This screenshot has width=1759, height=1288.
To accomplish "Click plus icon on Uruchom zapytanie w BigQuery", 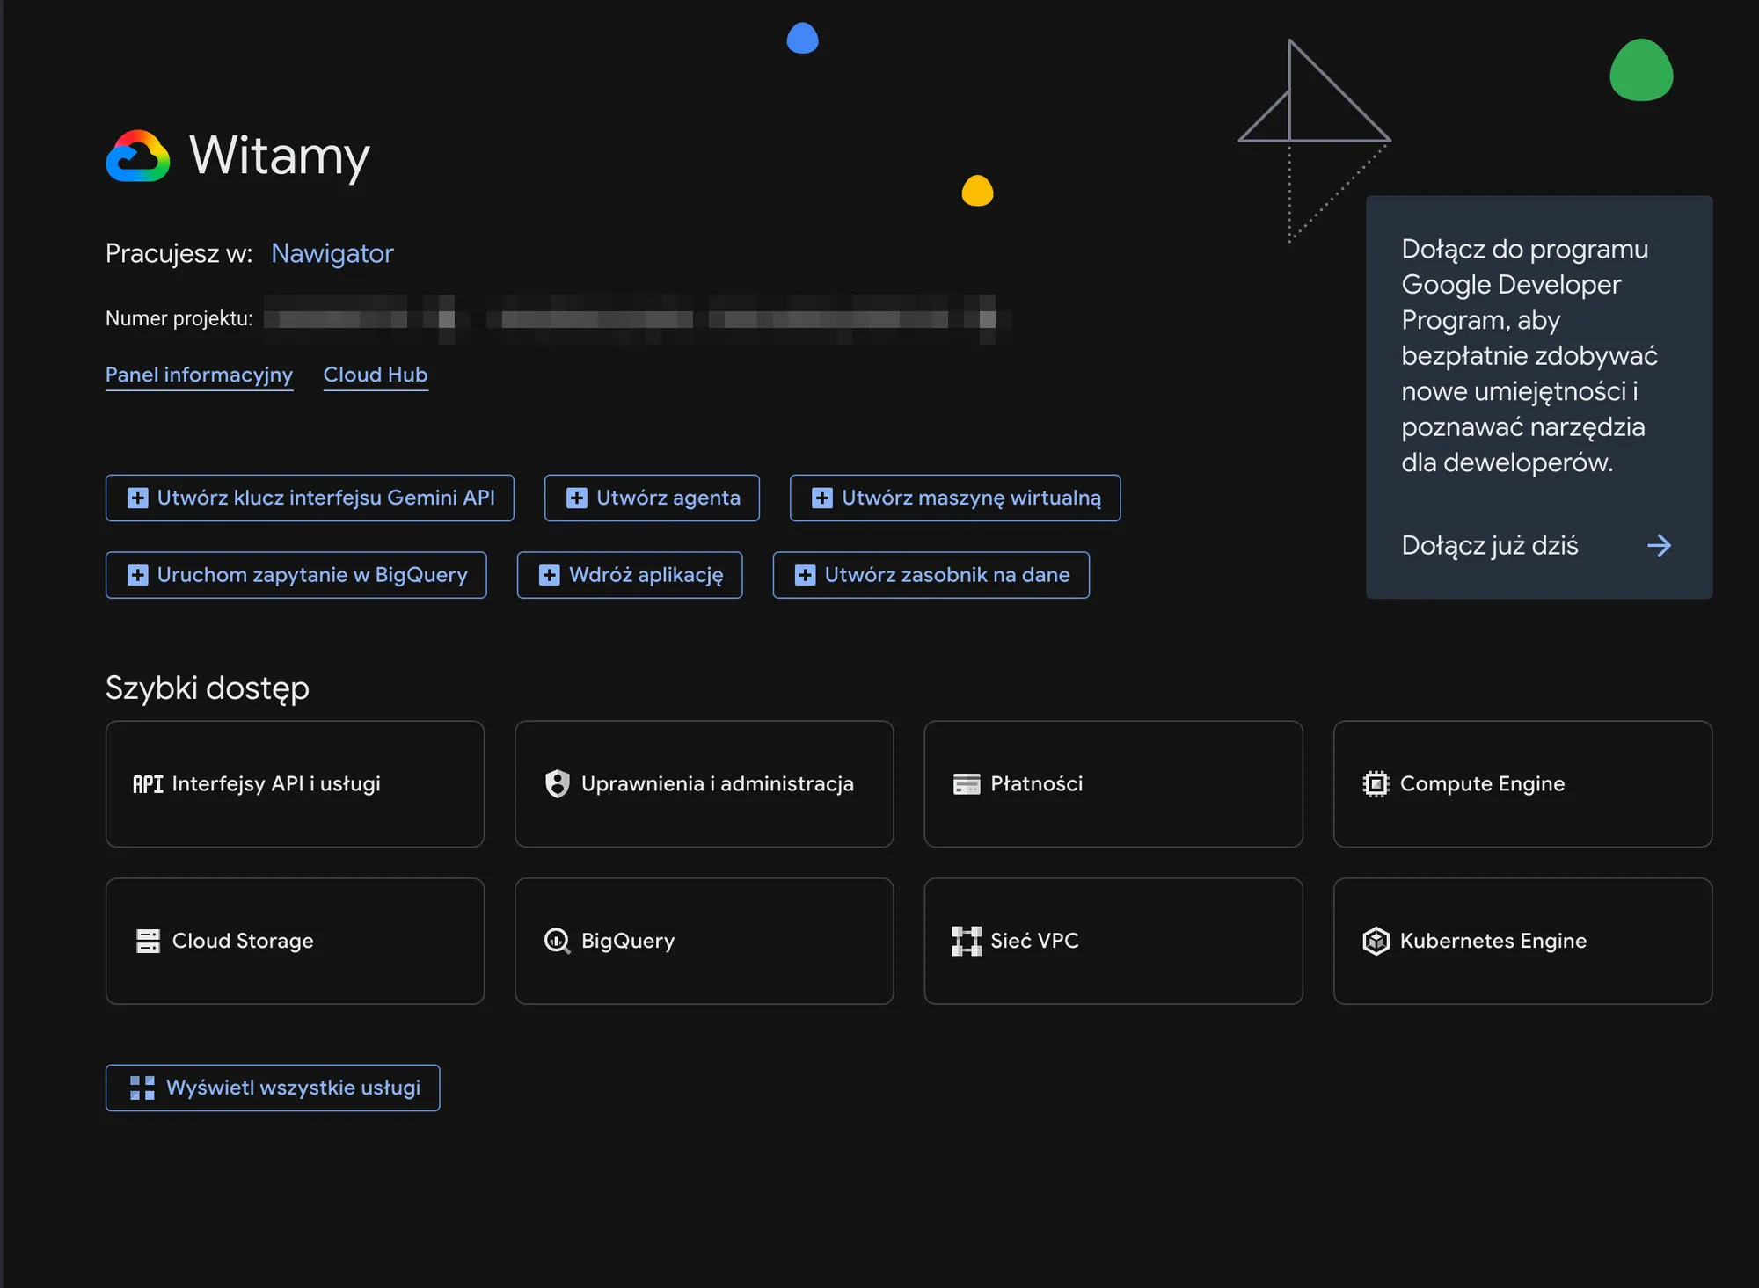I will point(138,576).
